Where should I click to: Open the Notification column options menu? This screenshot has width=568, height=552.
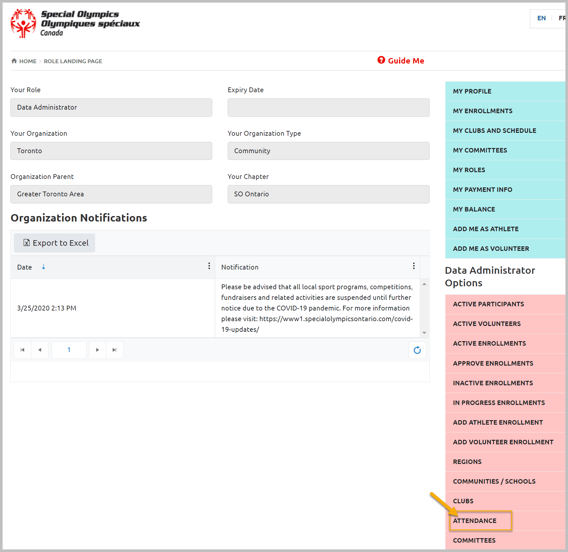(x=414, y=266)
